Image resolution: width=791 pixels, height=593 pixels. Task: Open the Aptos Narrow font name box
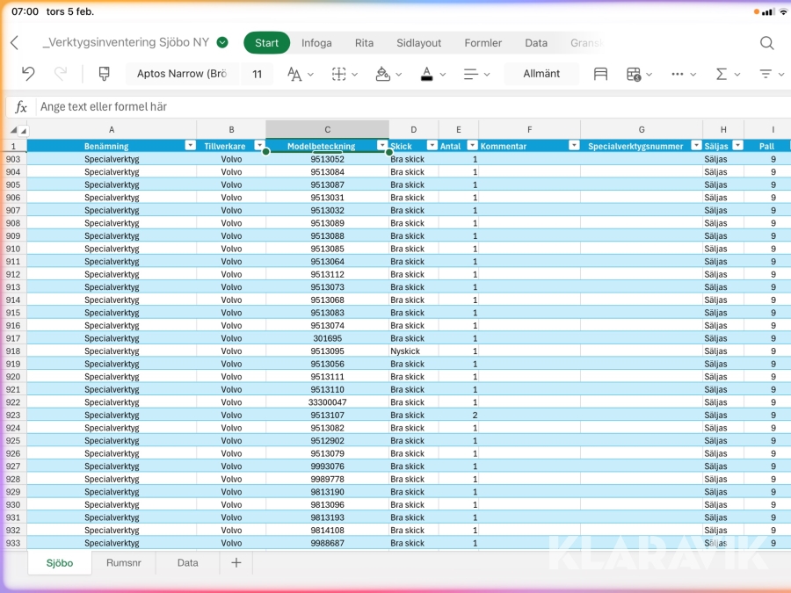(182, 74)
